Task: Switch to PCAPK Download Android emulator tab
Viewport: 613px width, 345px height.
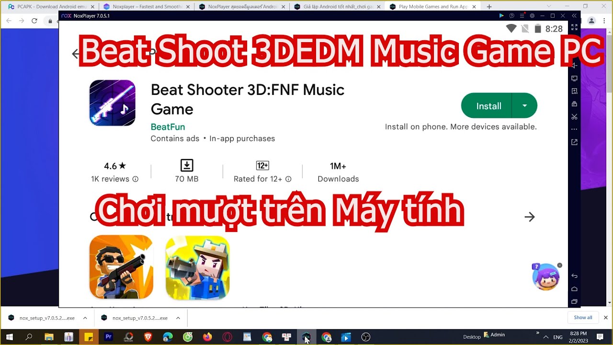Action: 50,7
